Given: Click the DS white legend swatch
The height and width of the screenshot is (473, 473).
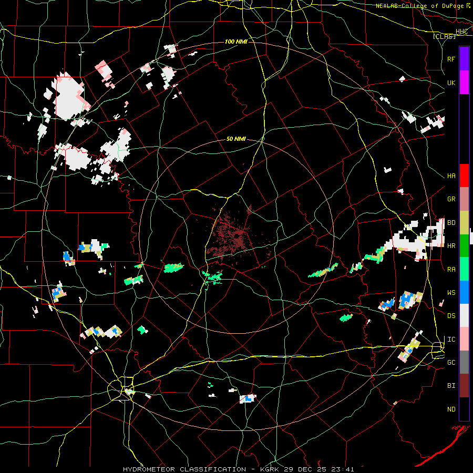Looking at the screenshot, I should pyautogui.click(x=464, y=315).
